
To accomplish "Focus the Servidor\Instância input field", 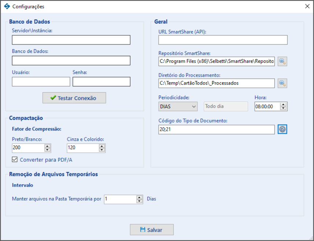I will (71, 40).
